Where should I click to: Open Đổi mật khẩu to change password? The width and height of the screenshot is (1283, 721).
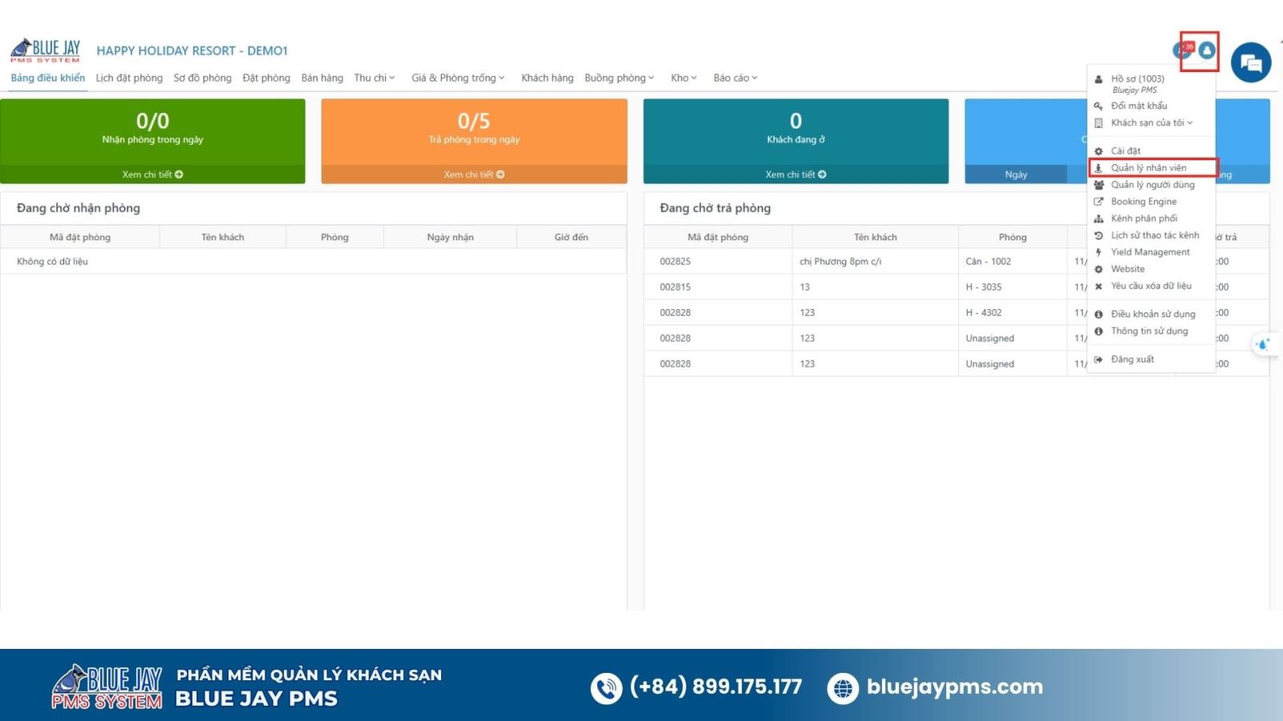coord(1139,105)
